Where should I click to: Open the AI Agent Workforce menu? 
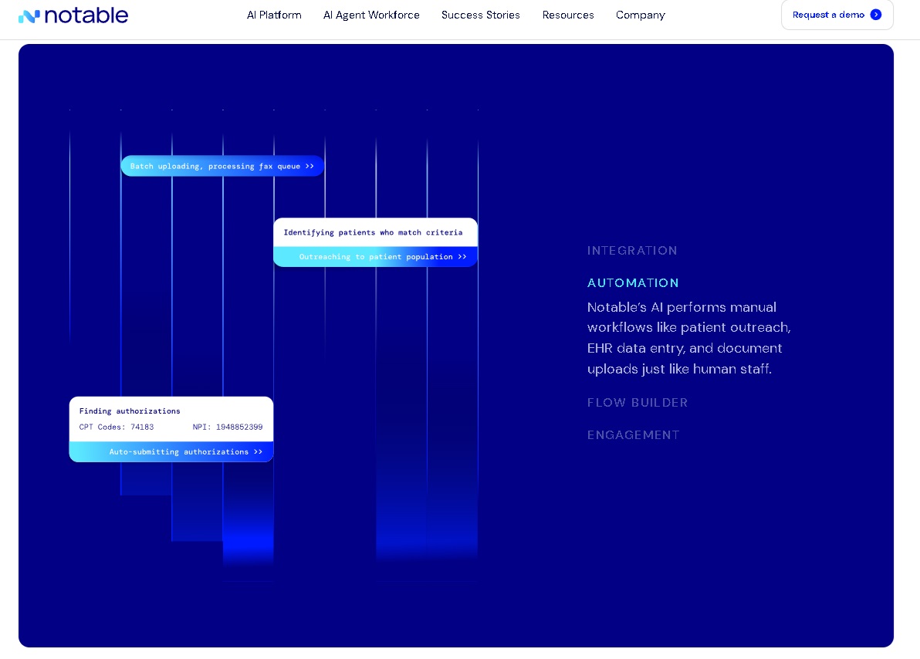[371, 15]
